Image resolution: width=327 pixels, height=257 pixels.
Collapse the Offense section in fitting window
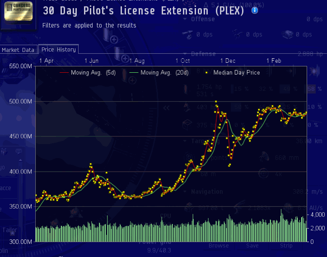coord(185,19)
